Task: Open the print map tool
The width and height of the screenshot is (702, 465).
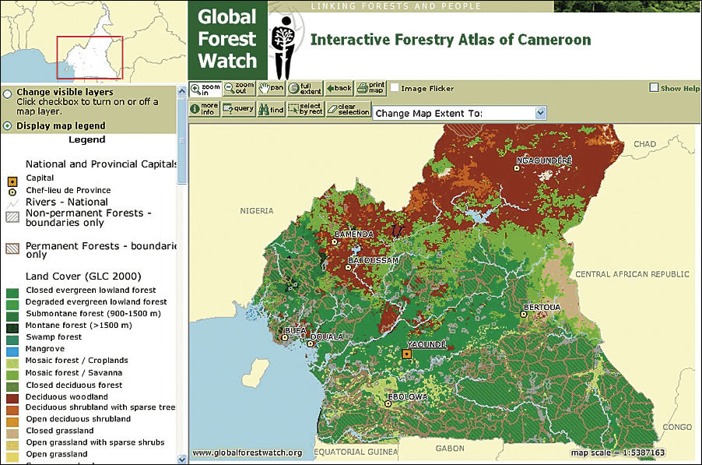Action: [x=370, y=88]
